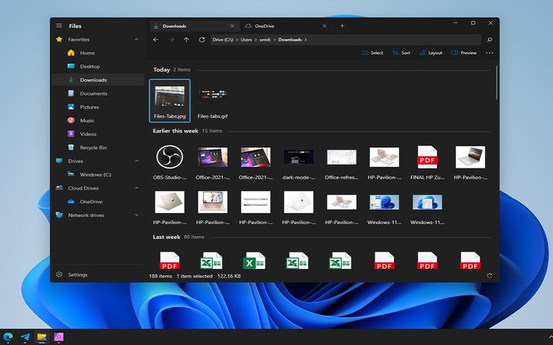Open the Sort options
Screen dimensions: 553x345
click(402, 53)
